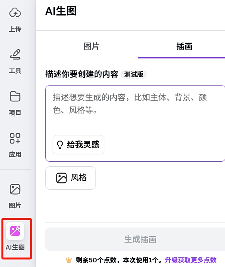Switch to the 图片 tab

click(91, 46)
